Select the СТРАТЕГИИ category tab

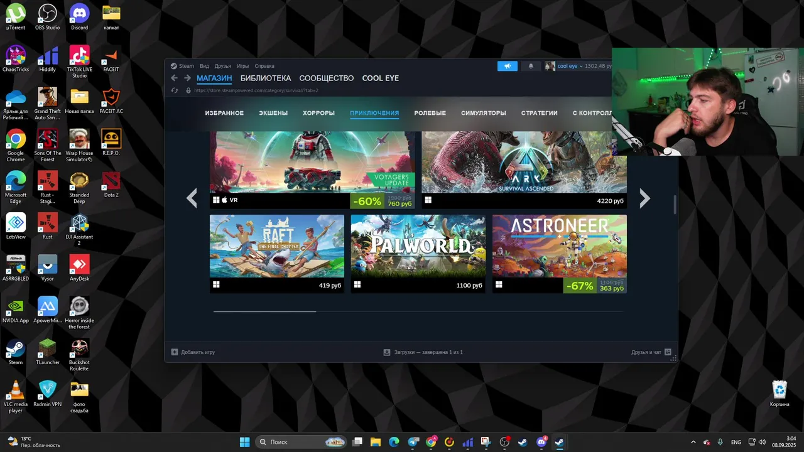click(x=539, y=113)
